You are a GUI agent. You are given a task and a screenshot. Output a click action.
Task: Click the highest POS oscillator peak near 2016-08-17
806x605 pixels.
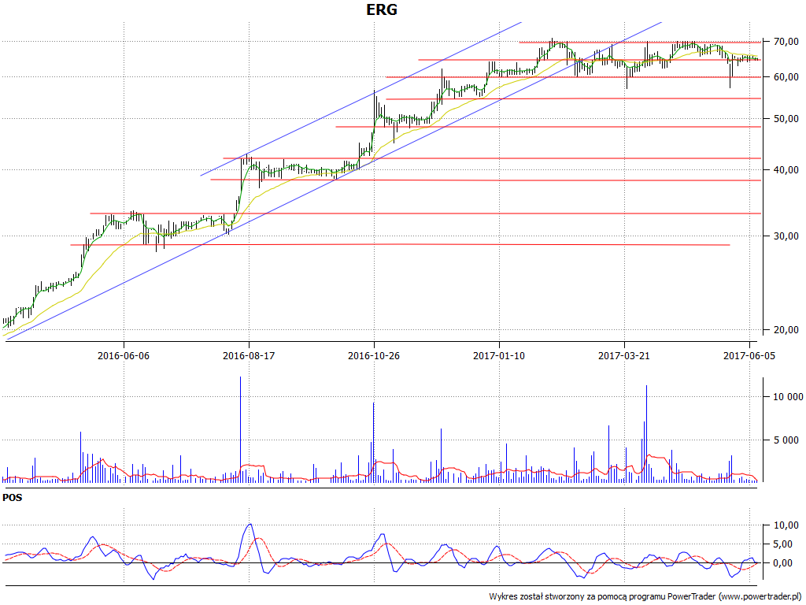[x=250, y=524]
